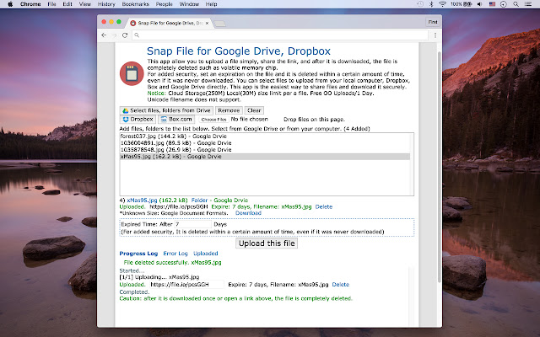
Task: Click the volume icon in menu bar
Action: (480, 4)
